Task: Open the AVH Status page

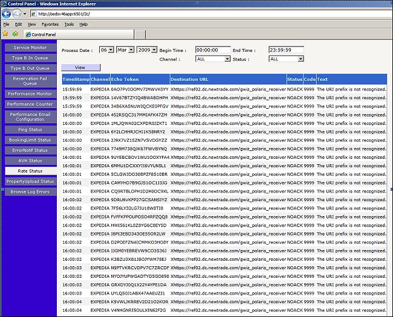Action: (x=30, y=161)
